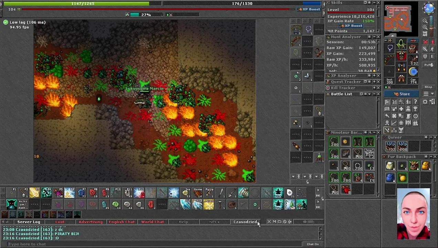Screen dimensions: 438x248
Task: Select stand-still mode (red figure)
Action: coord(432,42)
